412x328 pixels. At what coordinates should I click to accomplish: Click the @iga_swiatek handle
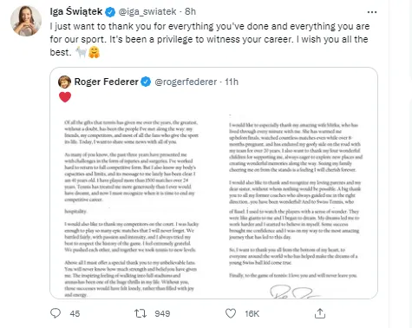click(147, 11)
